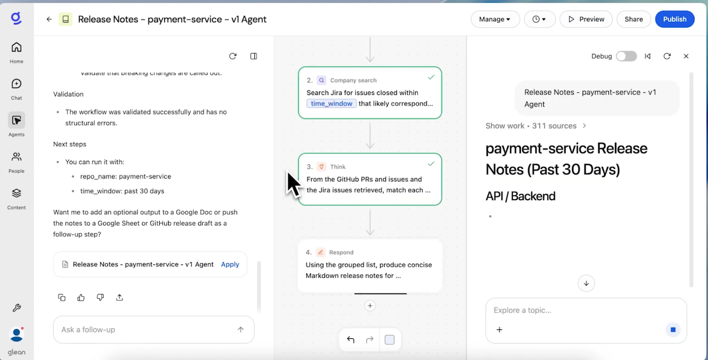The image size is (708, 360).
Task: Select the Think step node
Action: (x=370, y=179)
